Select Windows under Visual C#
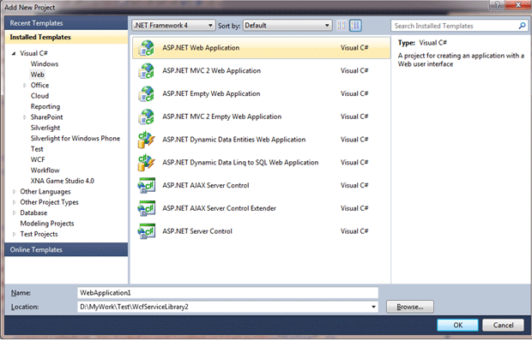 pos(45,64)
